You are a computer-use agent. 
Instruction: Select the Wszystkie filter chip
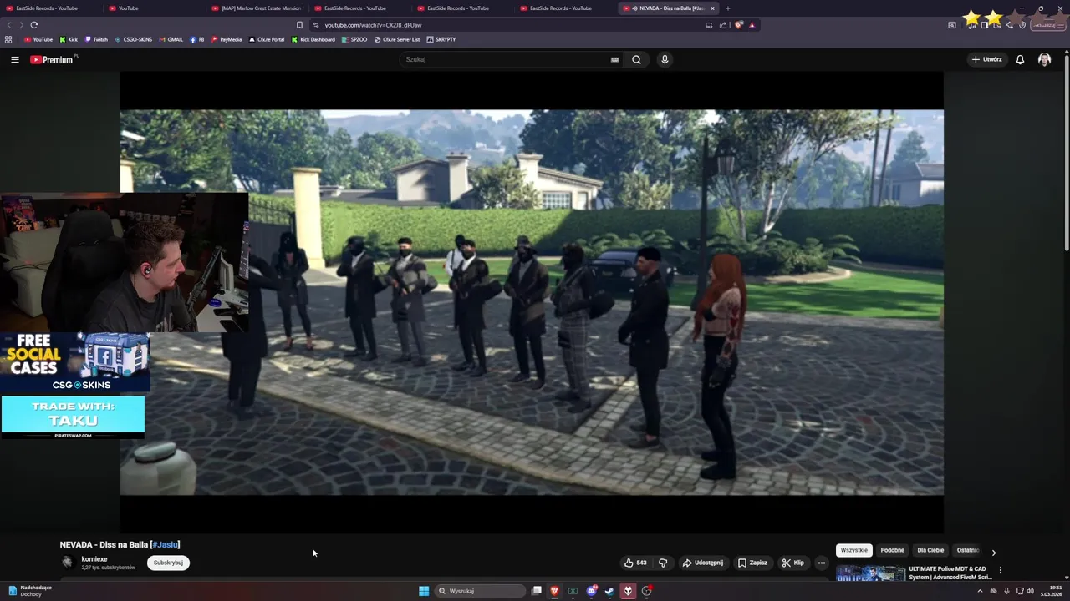point(854,550)
